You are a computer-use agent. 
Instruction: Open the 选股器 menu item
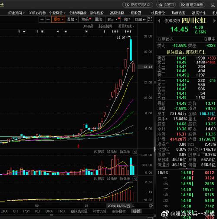pos(136,13)
